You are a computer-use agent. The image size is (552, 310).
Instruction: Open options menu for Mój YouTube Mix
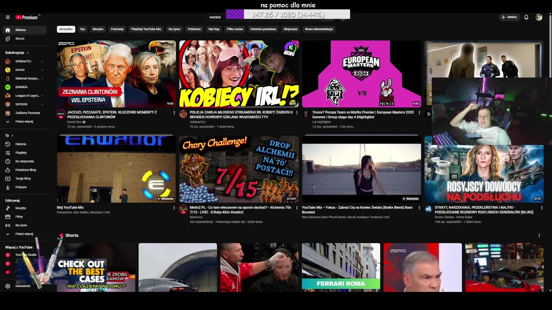(174, 208)
